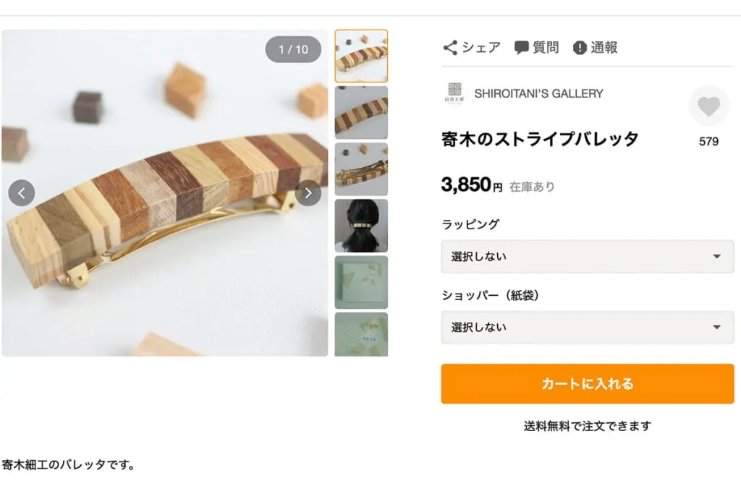Toggle the favorite heart for this barrette
Image resolution: width=741 pixels, height=494 pixels.
[708, 106]
